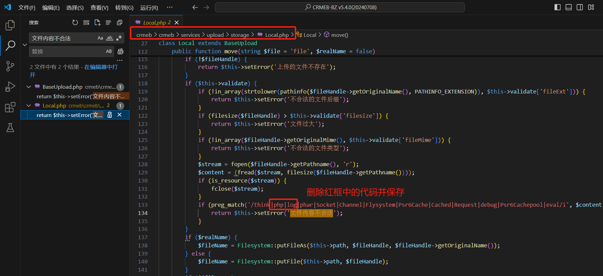Screen dimensions: 603x276
Task: Open the Run and Debug view
Action: pyautogui.click(x=10, y=87)
